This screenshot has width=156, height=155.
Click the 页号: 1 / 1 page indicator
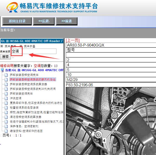[12, 136]
